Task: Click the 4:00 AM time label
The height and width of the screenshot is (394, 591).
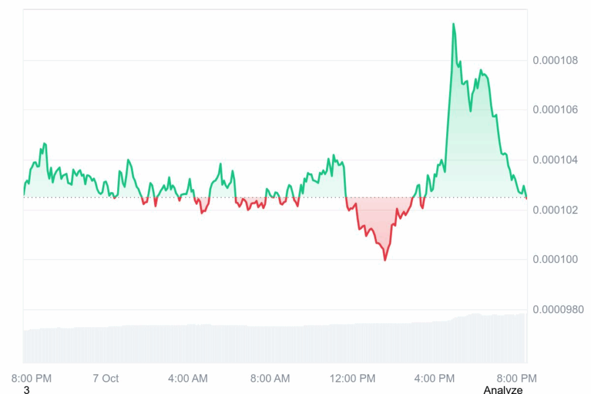Action: [188, 378]
